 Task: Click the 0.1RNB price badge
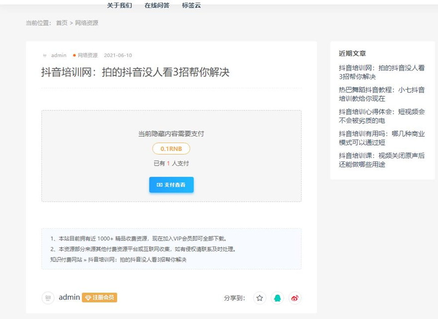(x=171, y=149)
